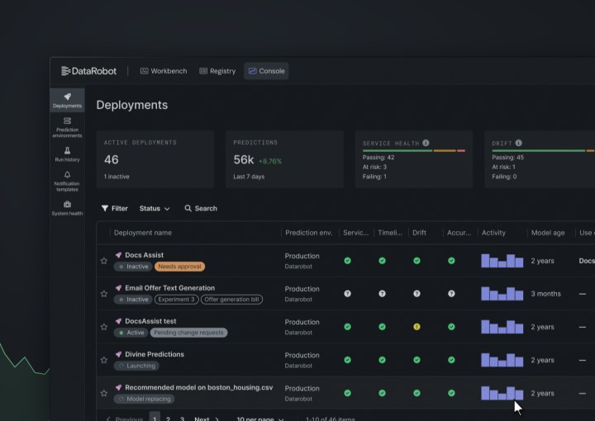Sort by Prediction env. column

coord(308,233)
